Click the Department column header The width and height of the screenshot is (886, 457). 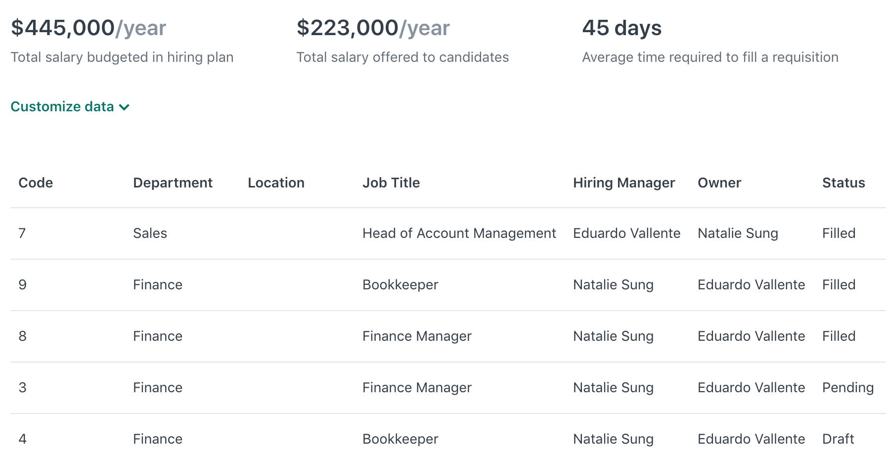173,183
